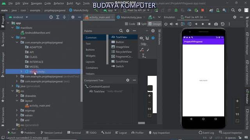250x140 pixels.
Task: Click the Infer constraints wand icon
Action: click(148, 50)
